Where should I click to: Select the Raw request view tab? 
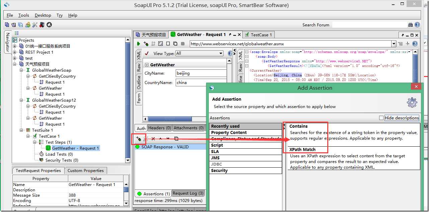point(139,68)
